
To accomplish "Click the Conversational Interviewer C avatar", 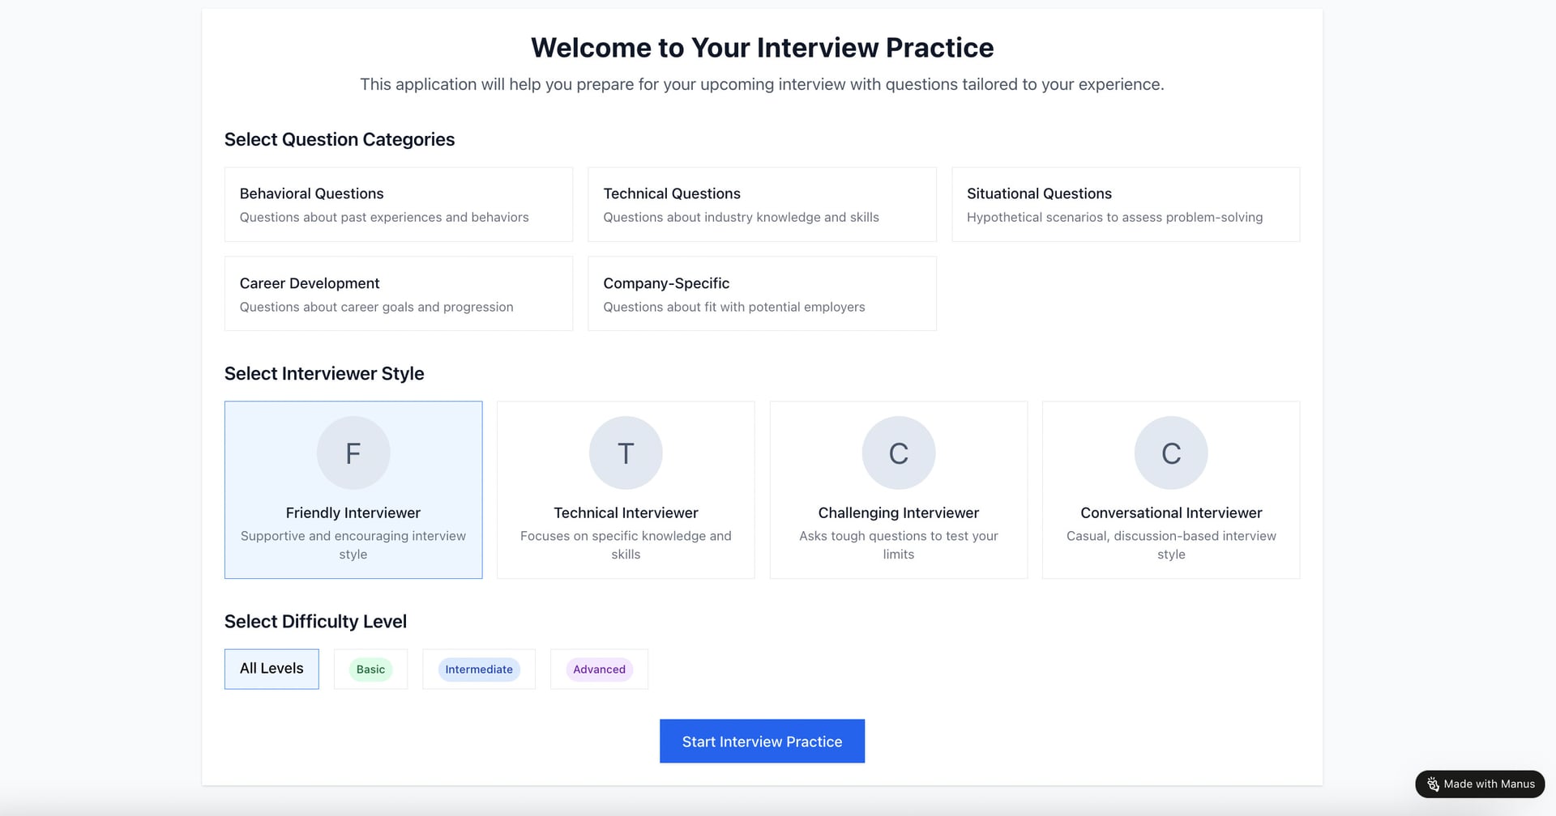I will coord(1171,453).
